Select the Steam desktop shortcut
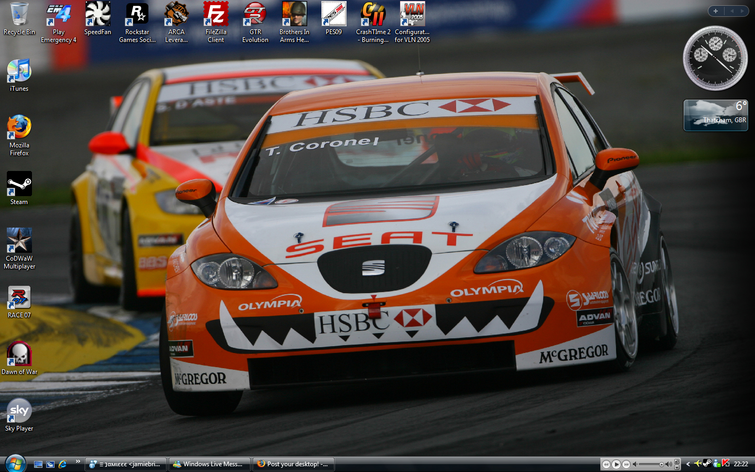Screen dimensions: 755x472 coord(19,188)
